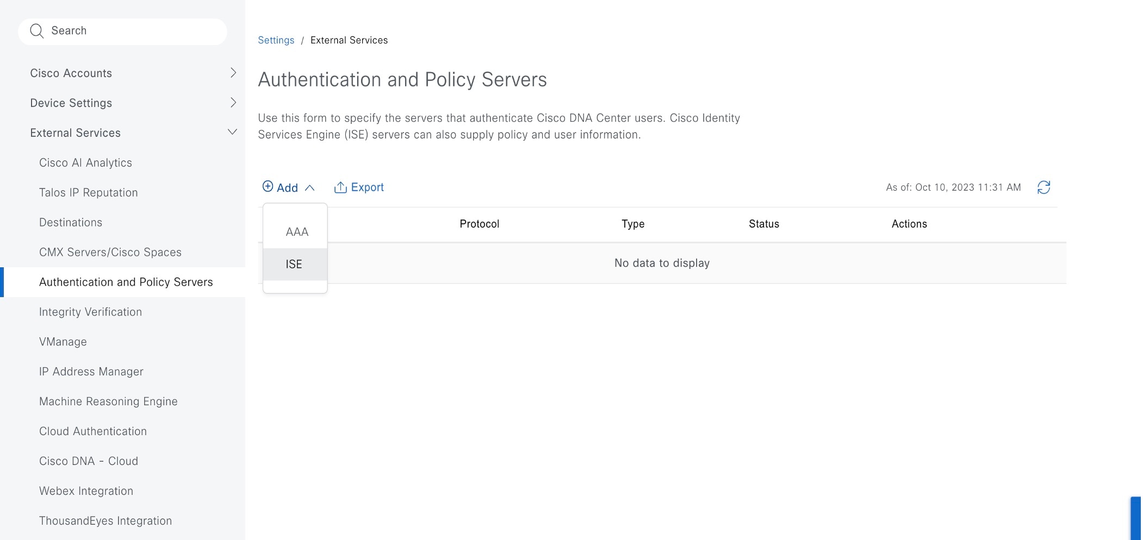Image resolution: width=1143 pixels, height=540 pixels.
Task: Open ThousandEyes Integration page
Action: [105, 521]
